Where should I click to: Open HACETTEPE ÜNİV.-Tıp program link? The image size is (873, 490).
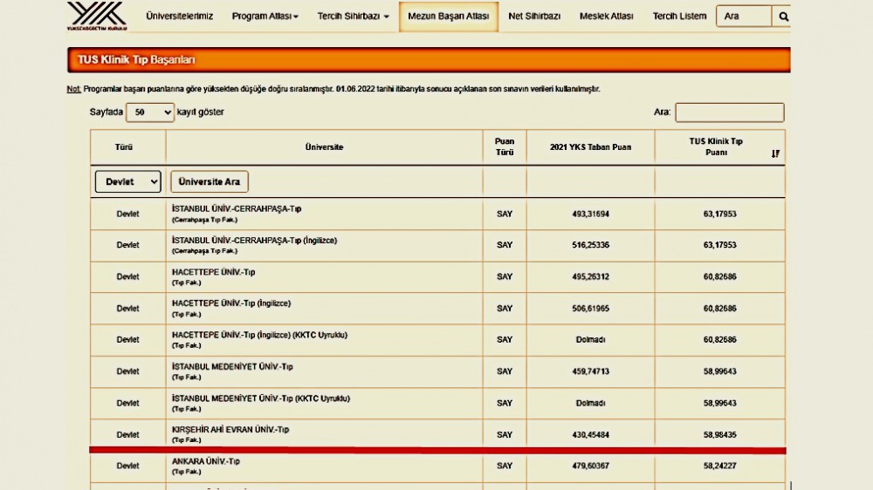tap(213, 273)
